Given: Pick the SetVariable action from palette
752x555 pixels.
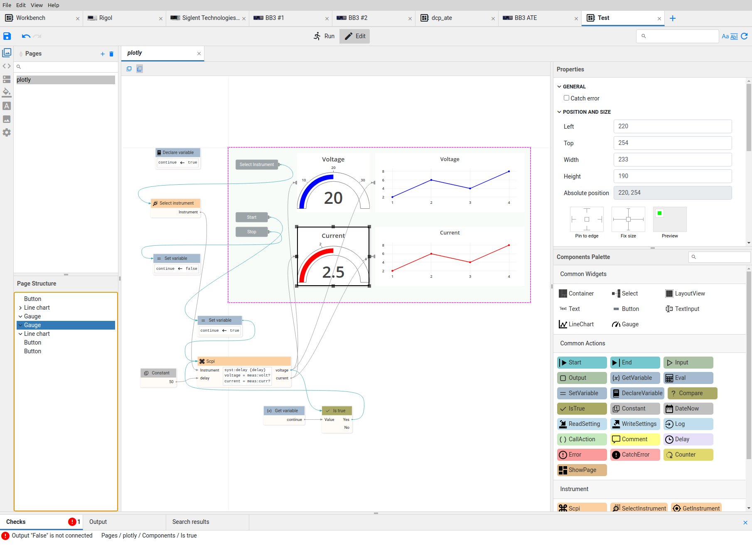Looking at the screenshot, I should (x=582, y=393).
